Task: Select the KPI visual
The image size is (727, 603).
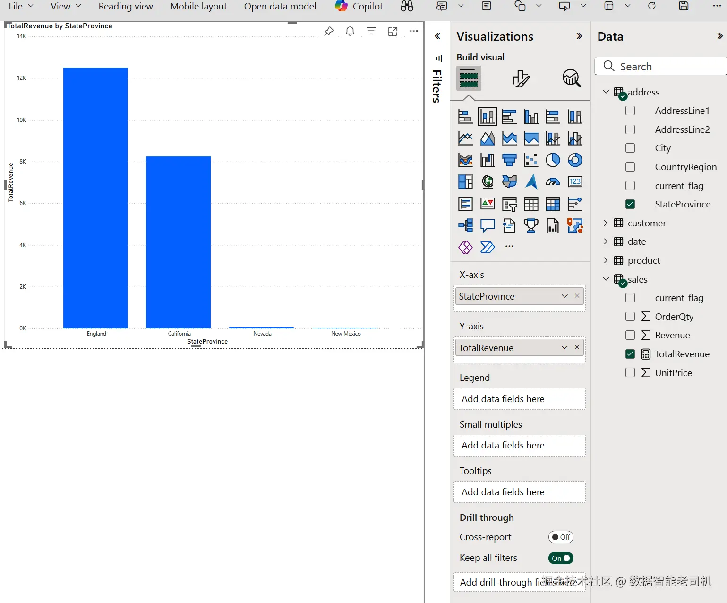Action: [488, 204]
